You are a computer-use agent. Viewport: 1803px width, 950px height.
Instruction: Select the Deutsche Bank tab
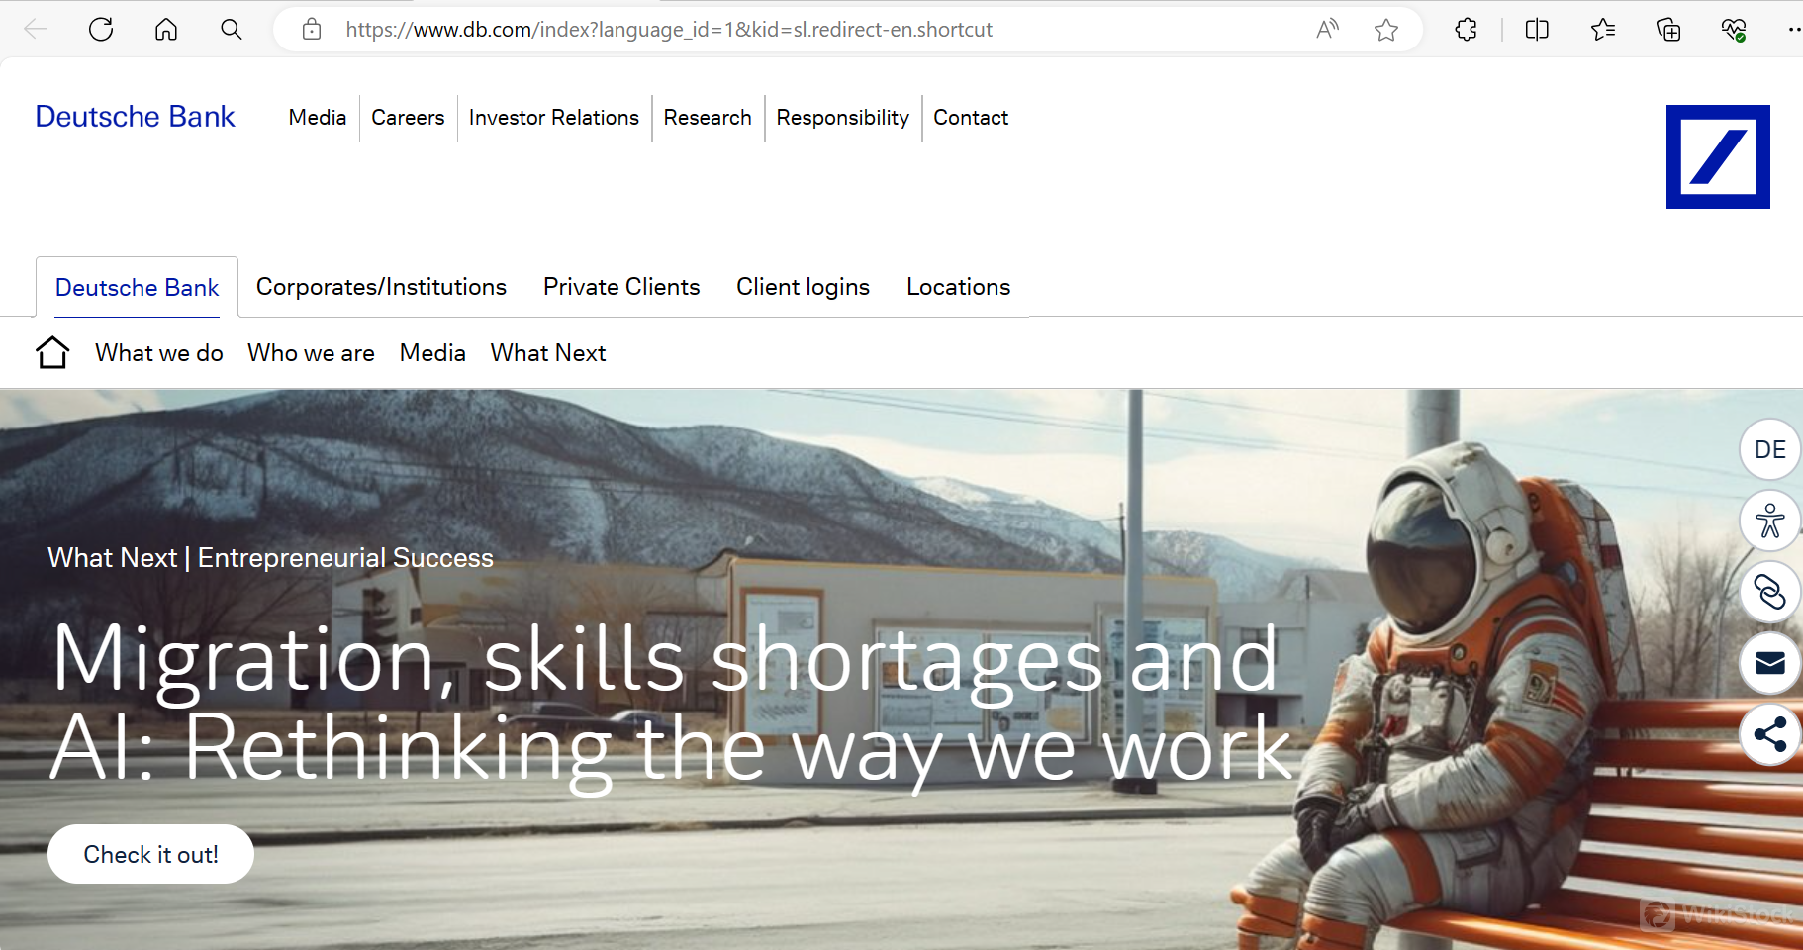point(137,288)
